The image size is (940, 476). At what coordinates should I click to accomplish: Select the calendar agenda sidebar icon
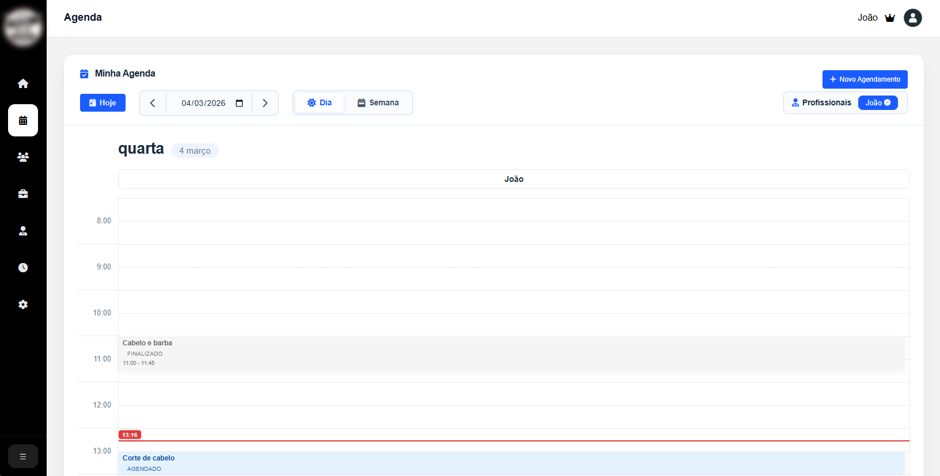click(x=23, y=120)
